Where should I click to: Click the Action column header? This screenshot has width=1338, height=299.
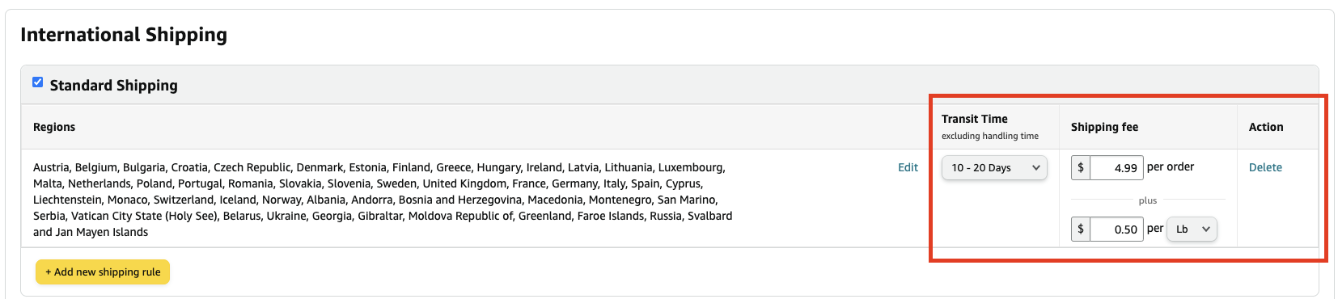(x=1266, y=127)
